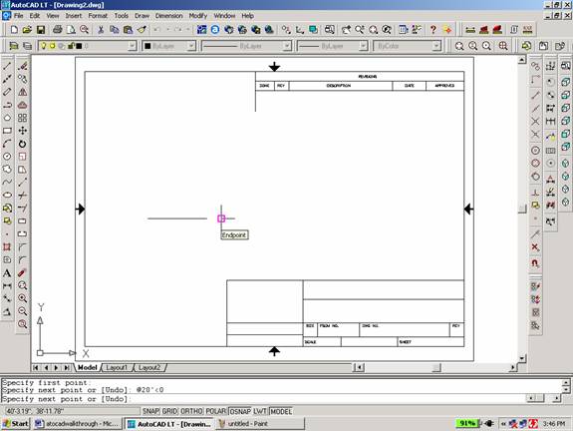The image size is (573, 431).
Task: Toggle OSNAP in status bar
Action: pos(240,411)
